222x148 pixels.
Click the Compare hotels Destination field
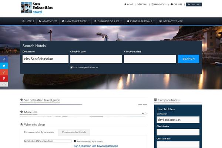pyautogui.click(x=178, y=120)
